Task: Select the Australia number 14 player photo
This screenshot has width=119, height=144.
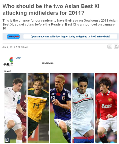Action: (38, 108)
